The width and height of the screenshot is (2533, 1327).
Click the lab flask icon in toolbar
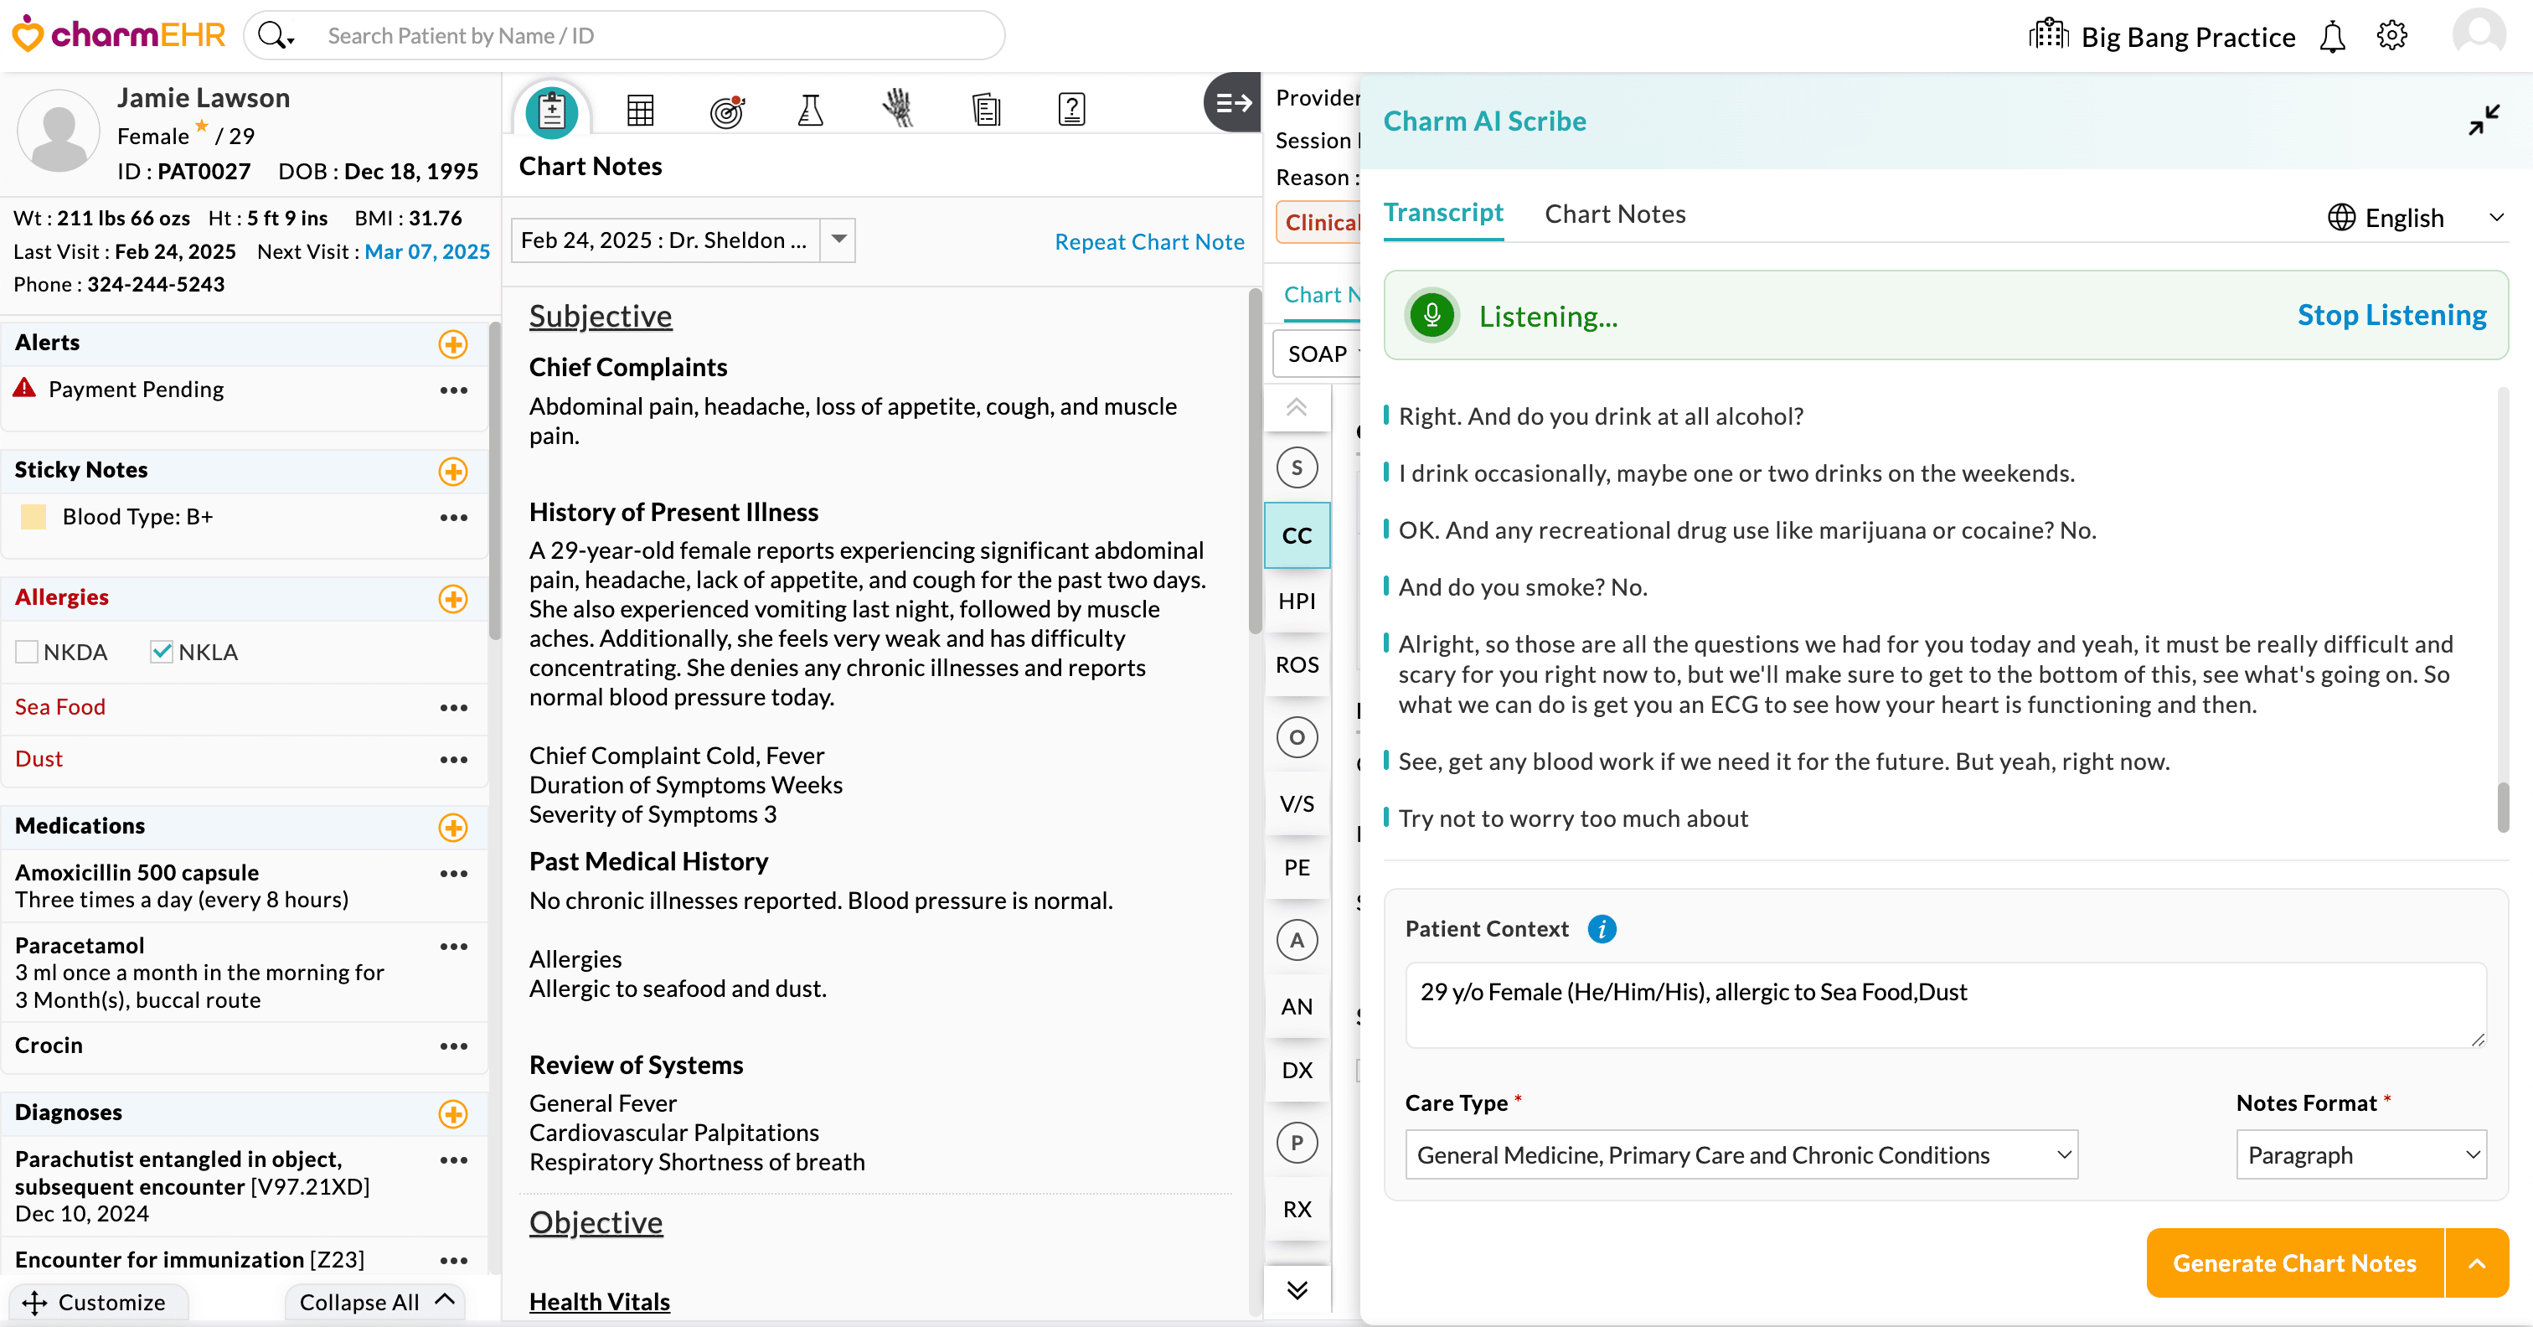[x=810, y=109]
